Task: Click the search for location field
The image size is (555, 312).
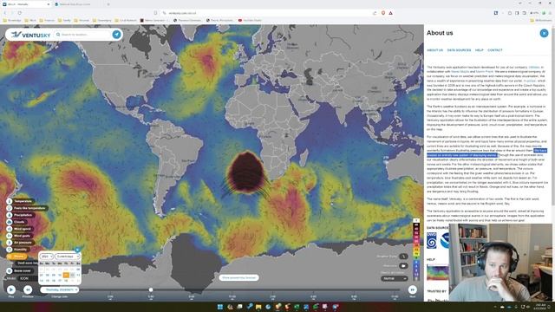Action: [84, 35]
